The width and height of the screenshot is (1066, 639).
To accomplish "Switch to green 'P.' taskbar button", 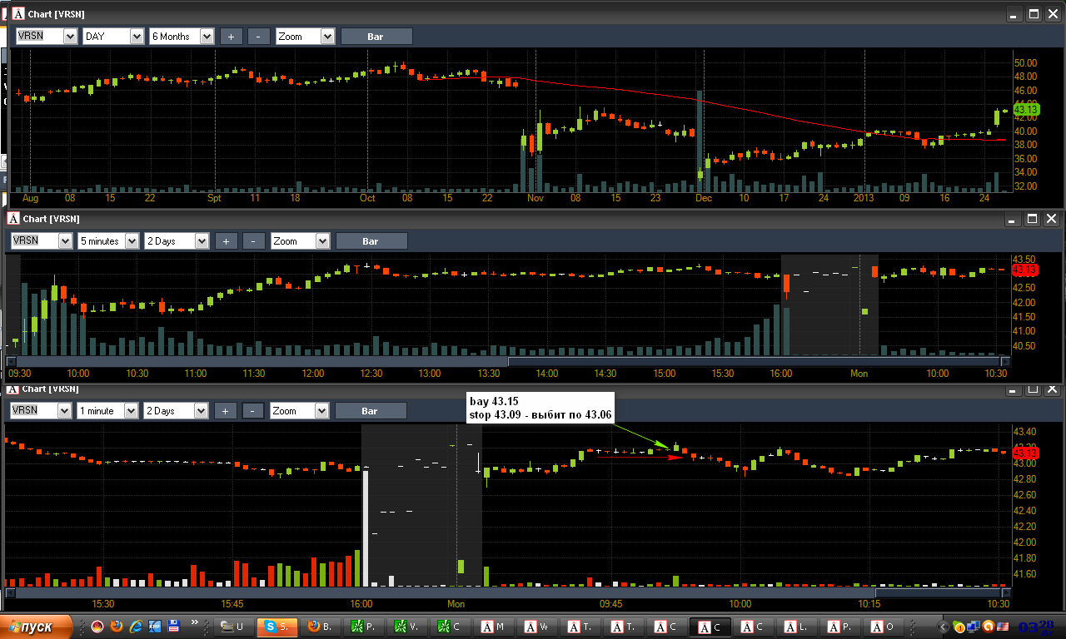I will pos(363,627).
